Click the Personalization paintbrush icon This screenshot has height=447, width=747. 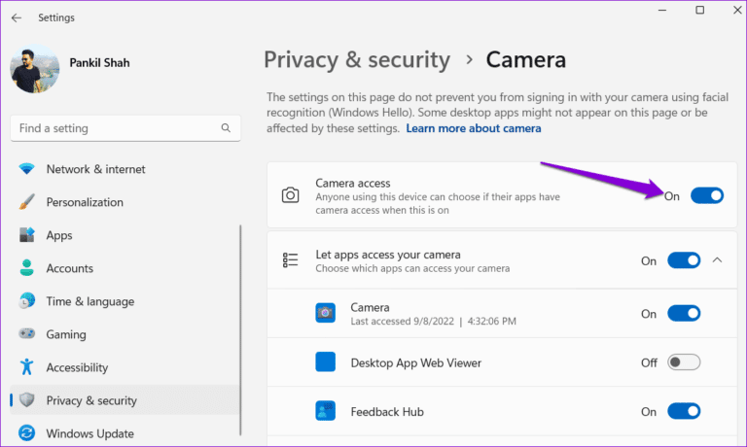pyautogui.click(x=27, y=202)
